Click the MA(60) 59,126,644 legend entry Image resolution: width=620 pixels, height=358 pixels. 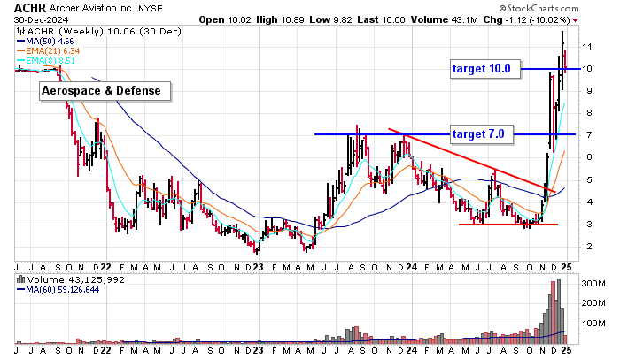pyautogui.click(x=58, y=290)
